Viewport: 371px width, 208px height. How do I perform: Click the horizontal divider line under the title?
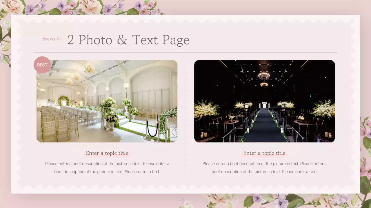[185, 52]
